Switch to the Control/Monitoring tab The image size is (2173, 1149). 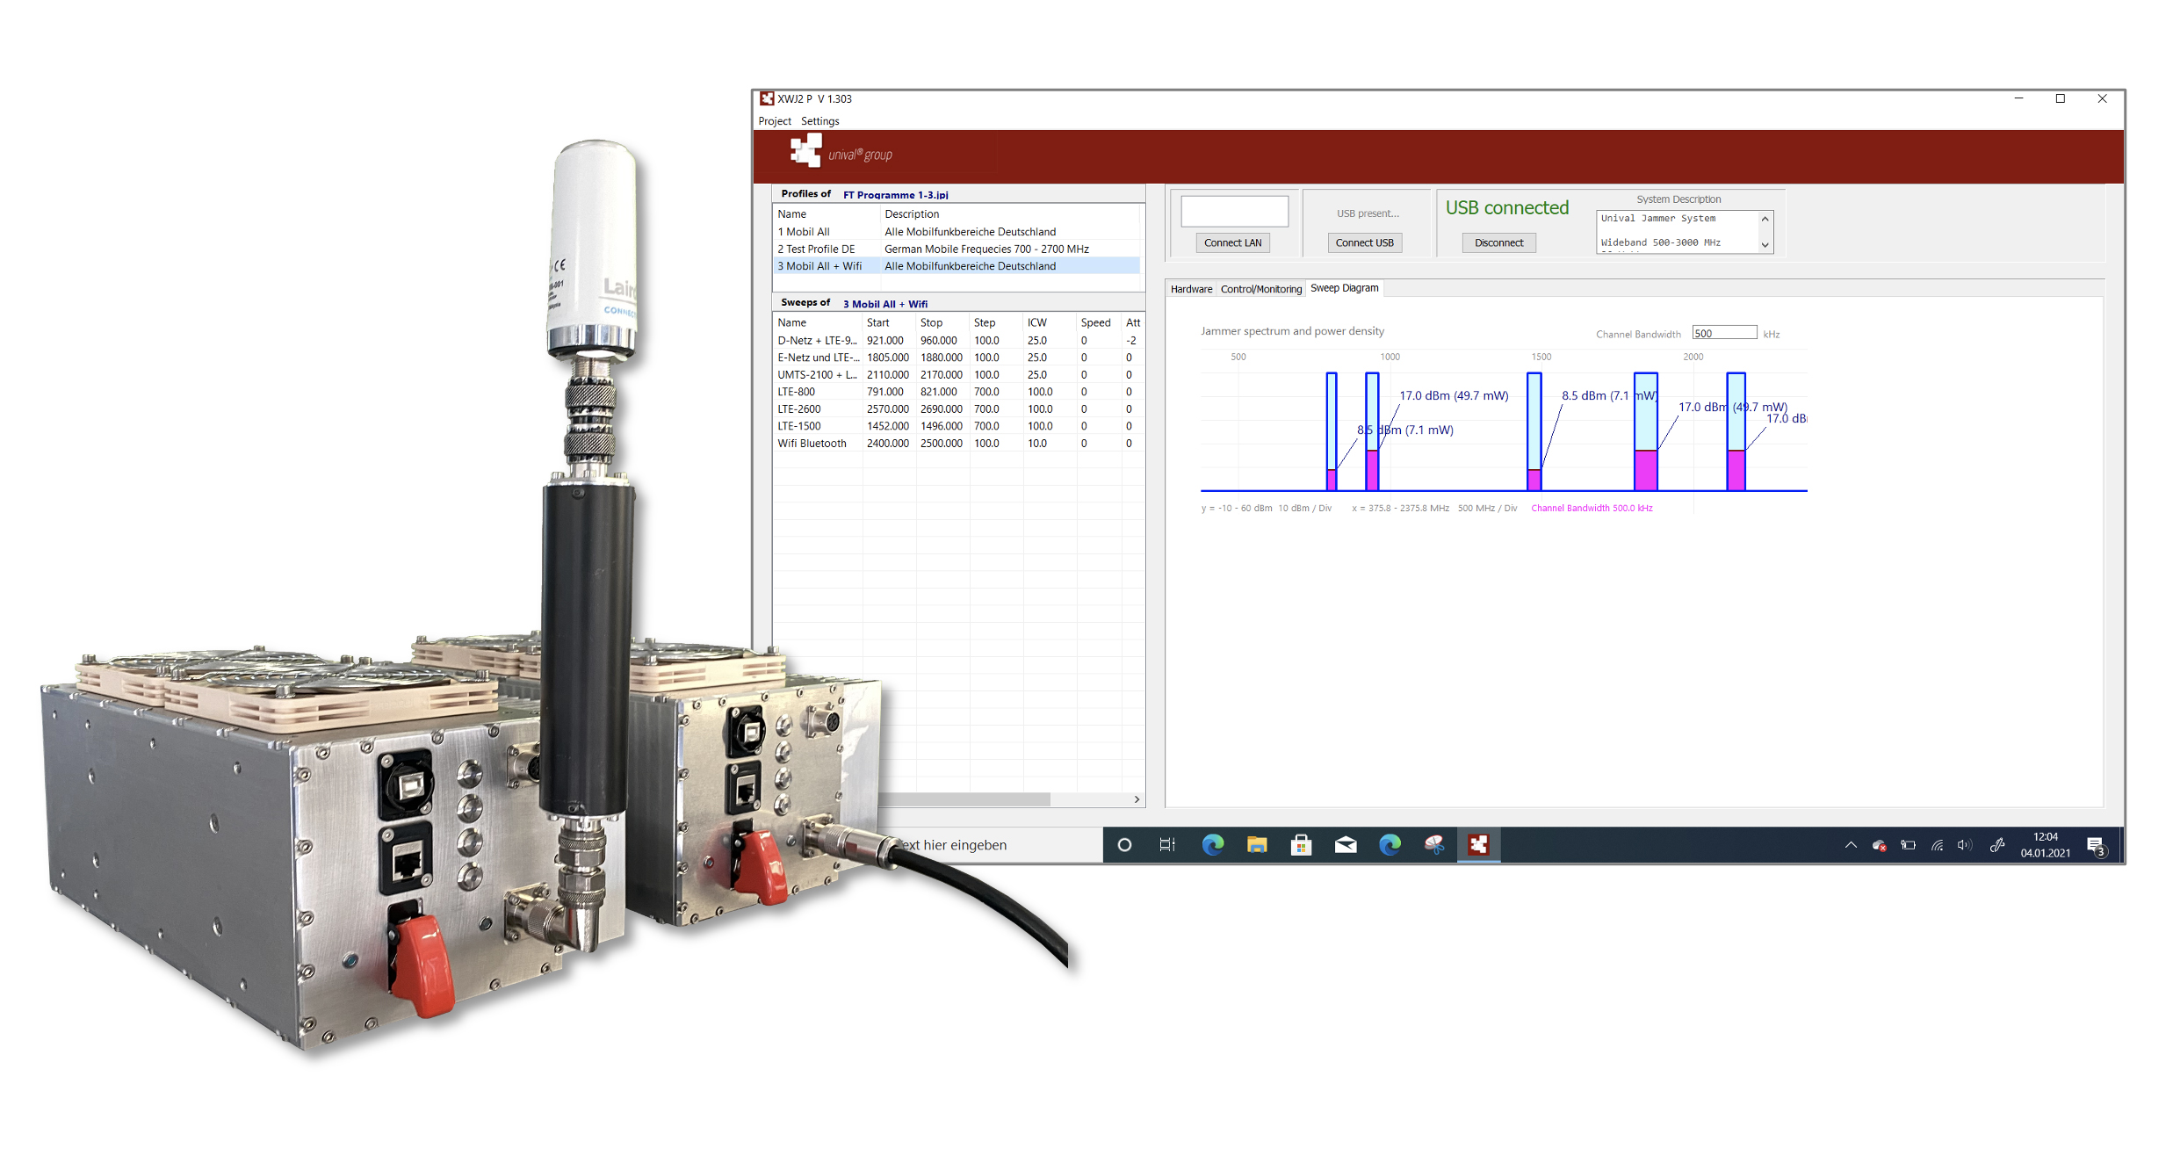coord(1260,289)
